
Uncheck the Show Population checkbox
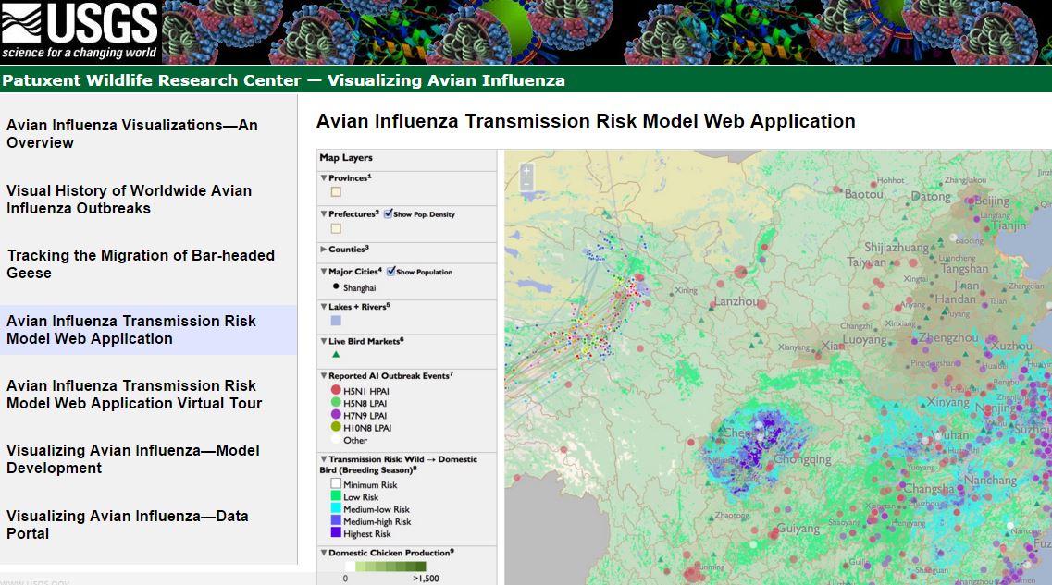(x=391, y=272)
